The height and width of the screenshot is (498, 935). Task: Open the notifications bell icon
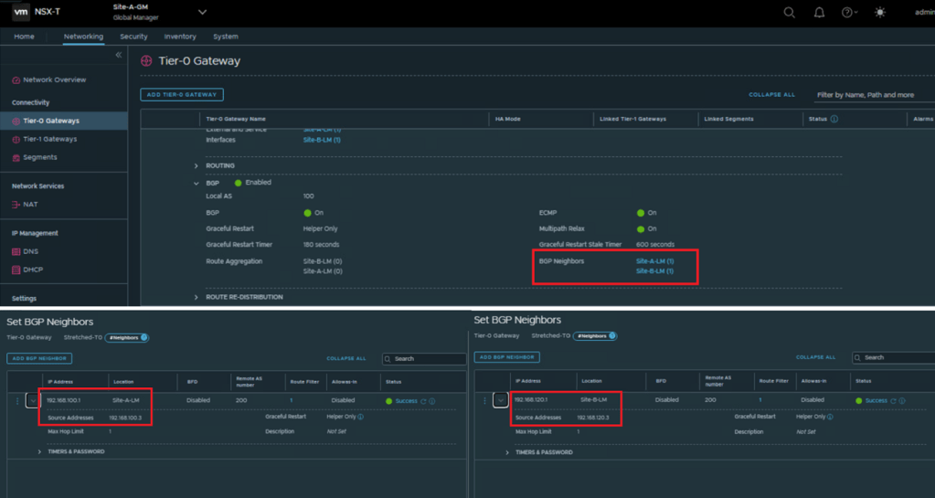[x=819, y=13]
